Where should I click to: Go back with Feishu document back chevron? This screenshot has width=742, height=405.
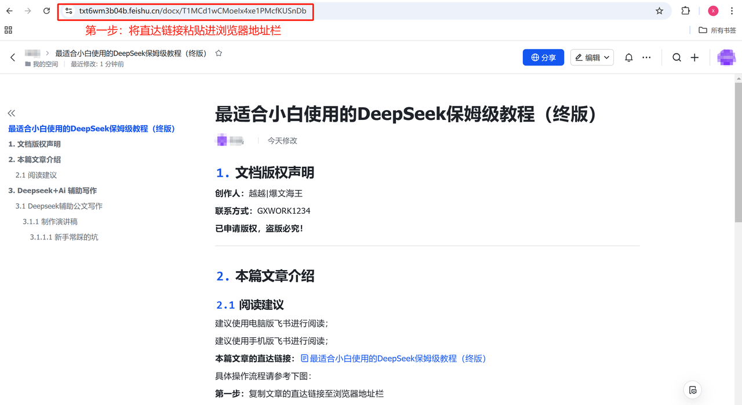pyautogui.click(x=13, y=57)
